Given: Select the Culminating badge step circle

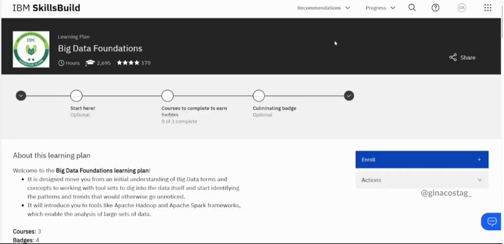Looking at the screenshot, I should pyautogui.click(x=259, y=96).
